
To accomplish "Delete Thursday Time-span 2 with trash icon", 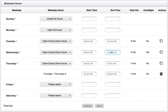I will click(161, 74).
